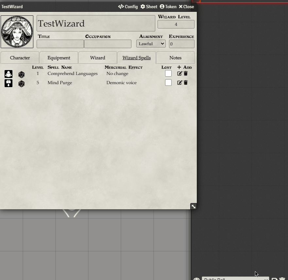Click the Sheet gear icon in titlebar
This screenshot has height=280, width=288.
pyautogui.click(x=149, y=7)
